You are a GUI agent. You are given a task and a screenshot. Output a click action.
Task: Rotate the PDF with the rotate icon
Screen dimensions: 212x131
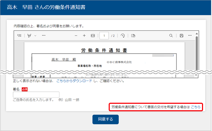point(123,35)
